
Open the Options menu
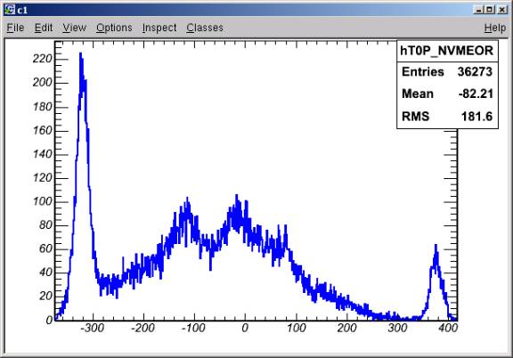[x=114, y=28]
